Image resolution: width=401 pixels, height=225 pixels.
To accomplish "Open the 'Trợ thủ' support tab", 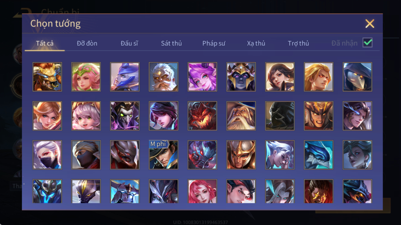I will click(x=298, y=43).
